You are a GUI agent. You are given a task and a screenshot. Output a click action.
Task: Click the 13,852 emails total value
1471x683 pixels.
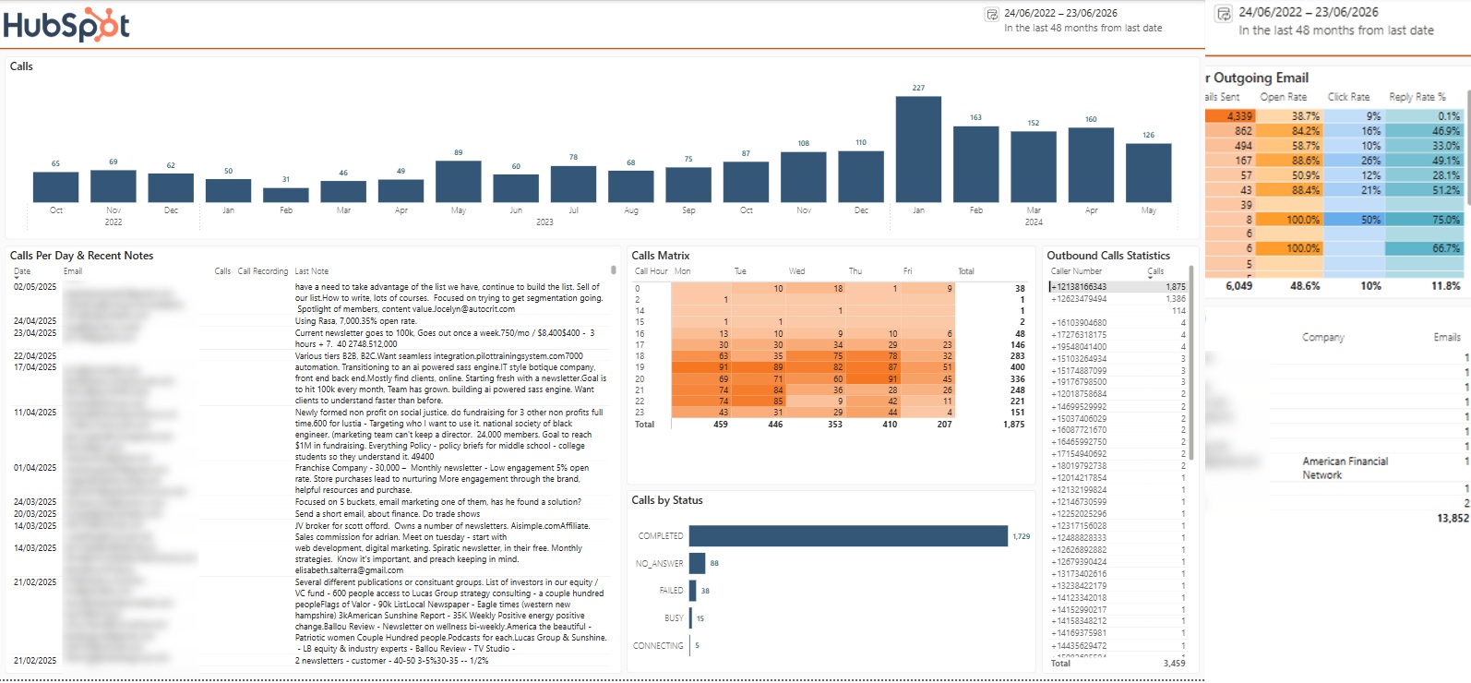pos(1452,519)
